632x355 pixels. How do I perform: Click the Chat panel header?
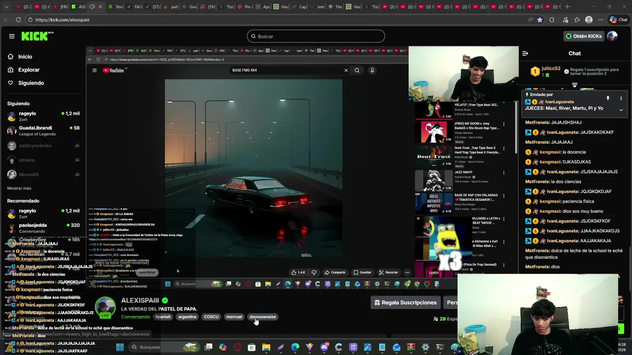click(x=574, y=53)
